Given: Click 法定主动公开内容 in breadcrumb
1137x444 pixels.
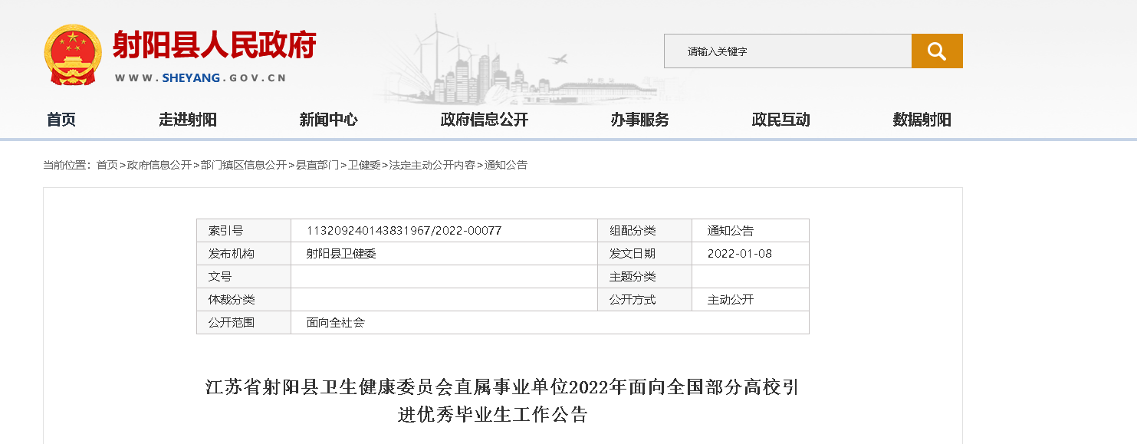Looking at the screenshot, I should [432, 165].
